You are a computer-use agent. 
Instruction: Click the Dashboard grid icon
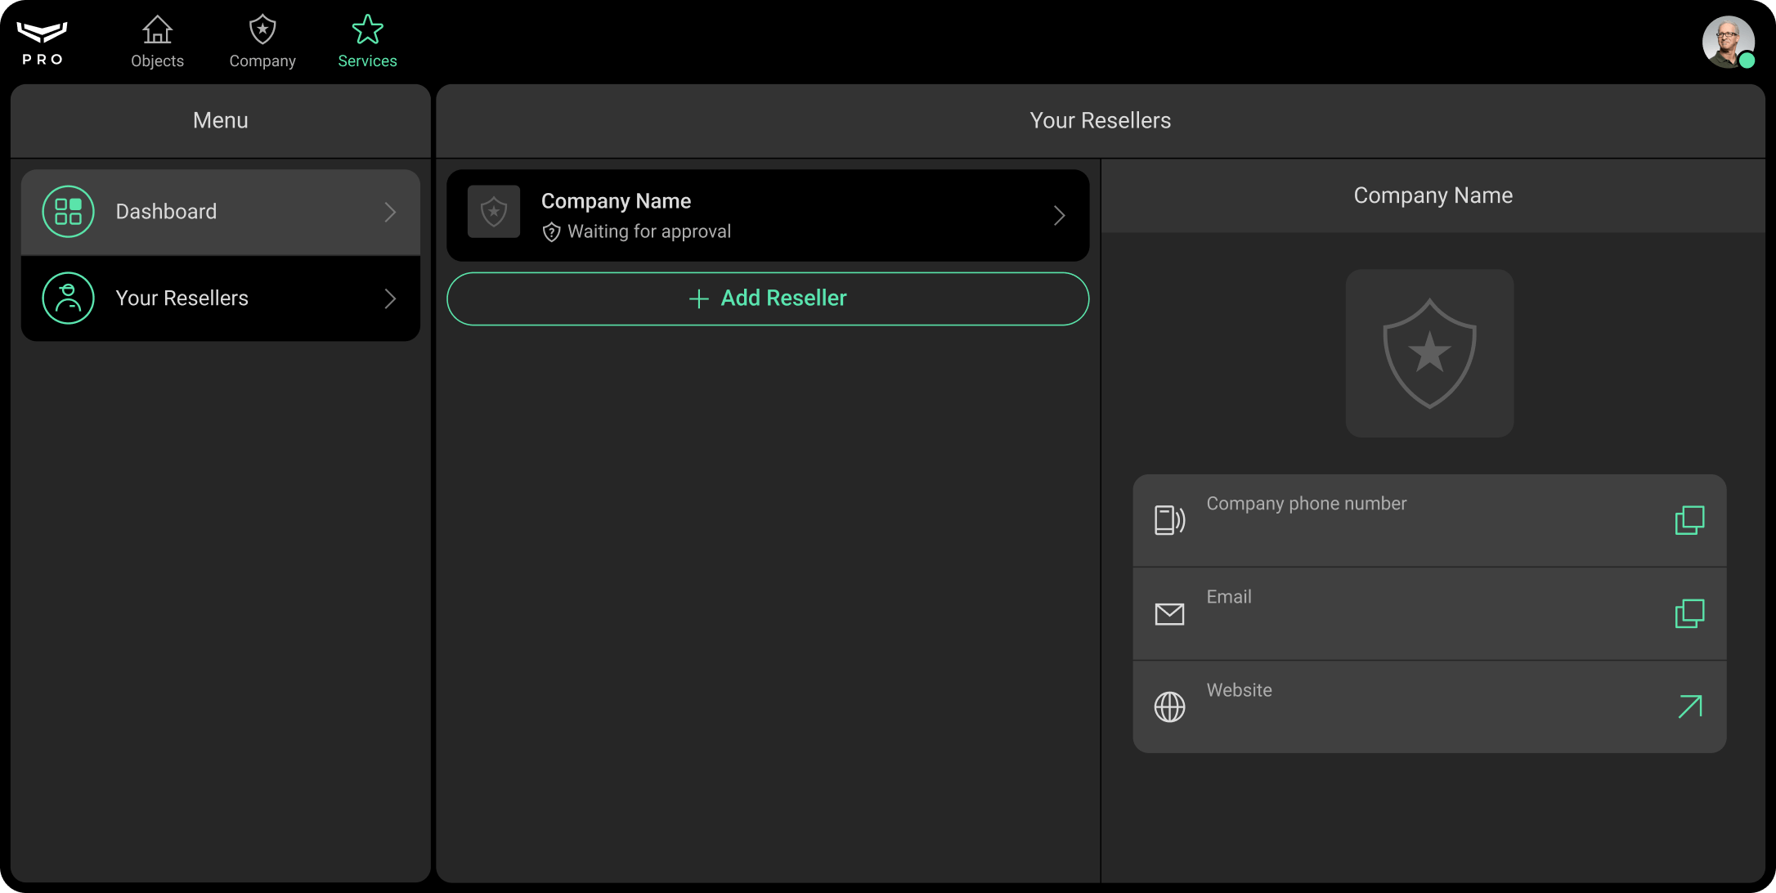point(68,212)
